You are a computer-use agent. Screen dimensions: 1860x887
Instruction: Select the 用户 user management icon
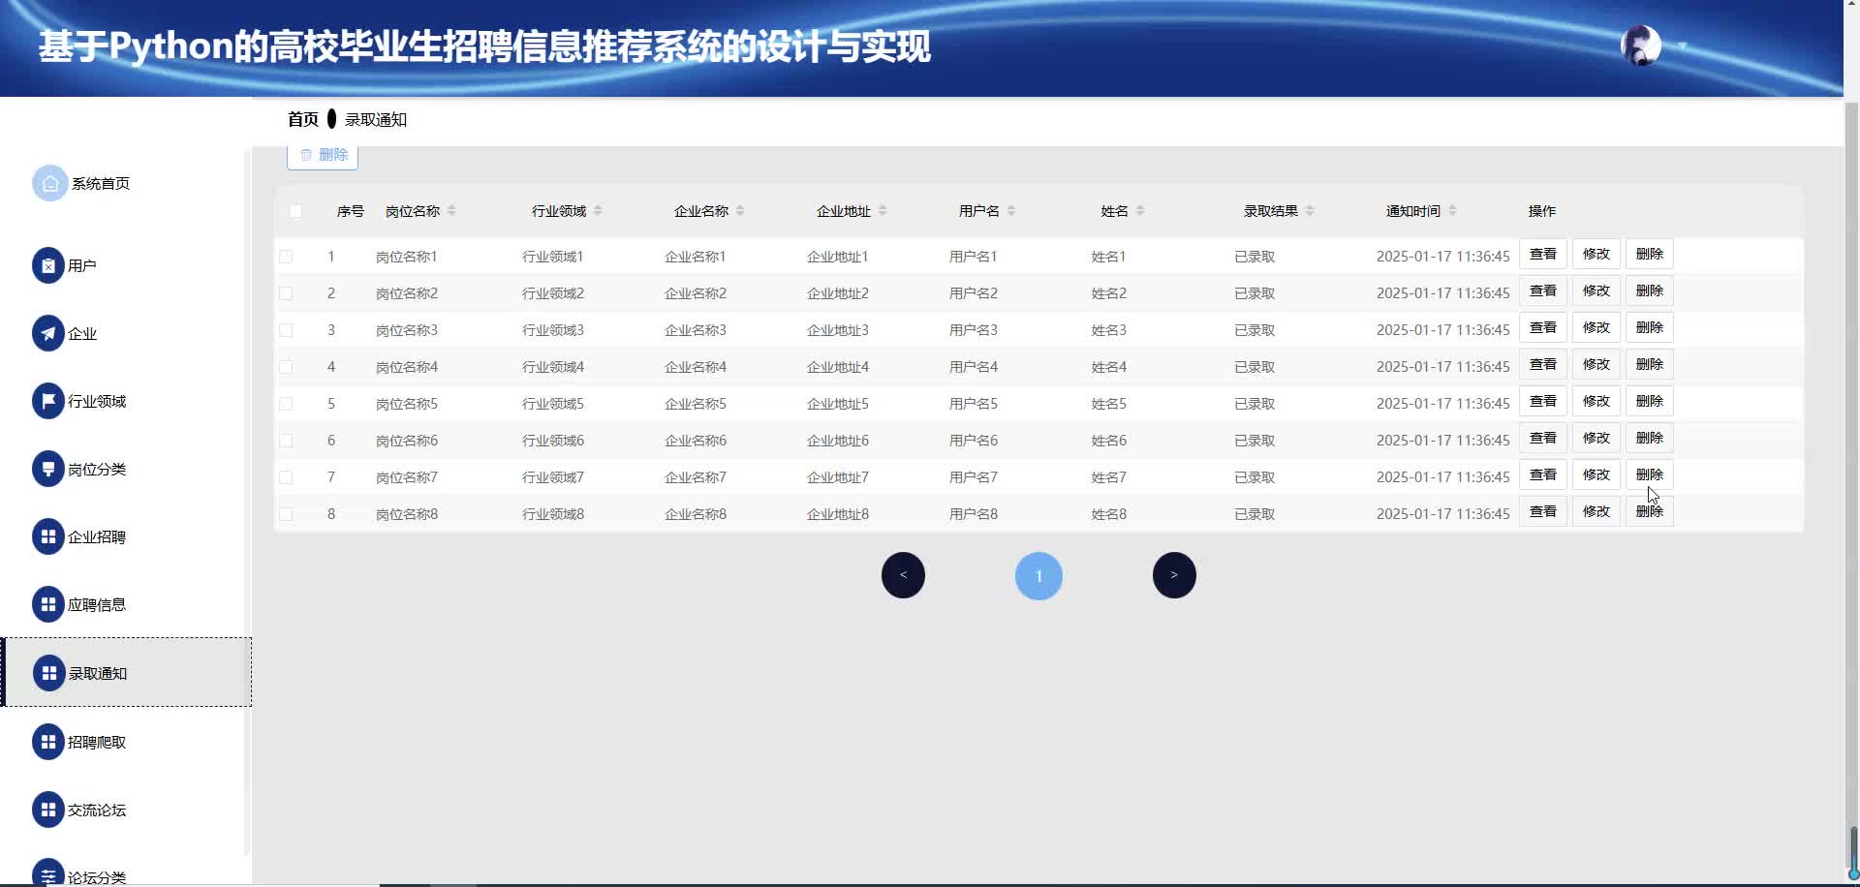pos(49,264)
